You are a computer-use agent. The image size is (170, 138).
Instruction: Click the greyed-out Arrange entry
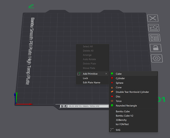tap(92, 55)
